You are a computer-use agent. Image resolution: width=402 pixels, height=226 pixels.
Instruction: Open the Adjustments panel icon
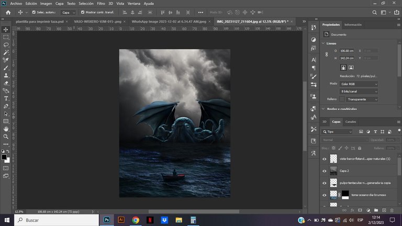click(314, 39)
